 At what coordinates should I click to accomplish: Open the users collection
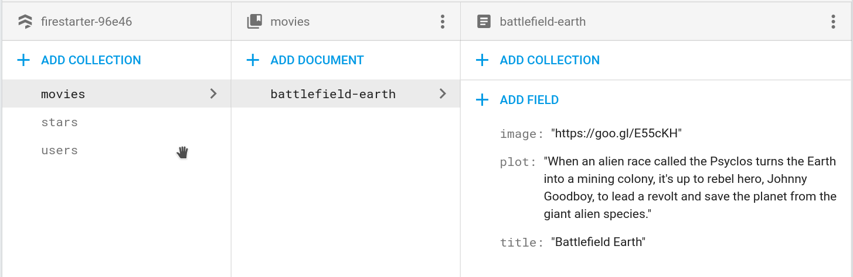[59, 150]
